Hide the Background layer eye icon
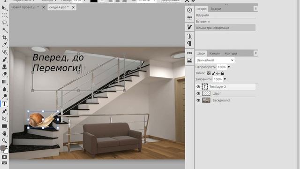The height and width of the screenshot is (169, 300). (x=198, y=100)
